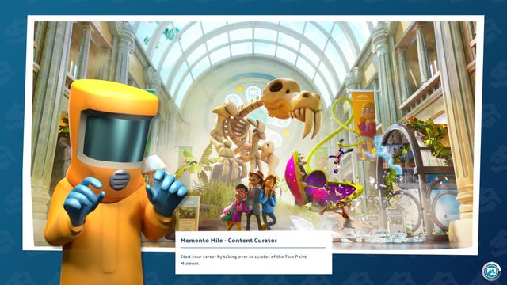Click the hazmat suit character's visor

point(116,137)
